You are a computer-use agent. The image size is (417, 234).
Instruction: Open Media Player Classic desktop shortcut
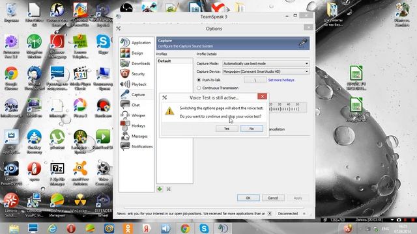click(x=80, y=78)
